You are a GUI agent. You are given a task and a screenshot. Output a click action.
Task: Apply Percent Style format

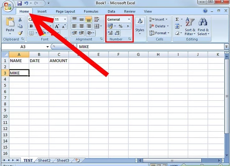tap(121, 26)
